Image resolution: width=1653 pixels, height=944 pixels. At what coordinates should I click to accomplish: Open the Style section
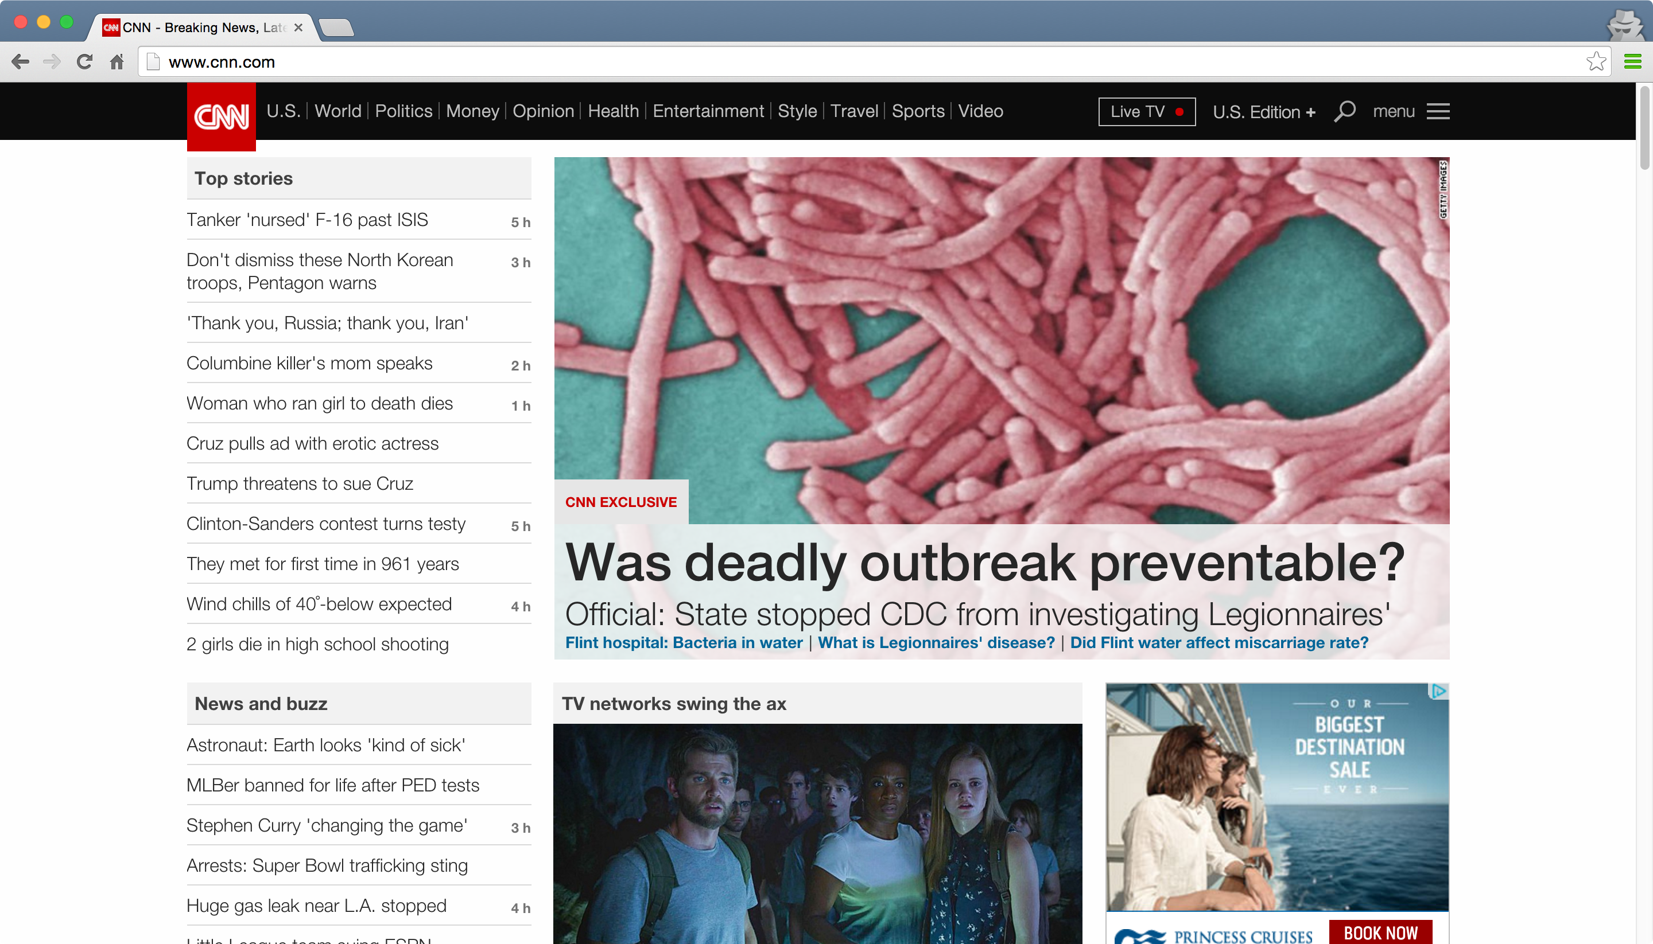(797, 111)
